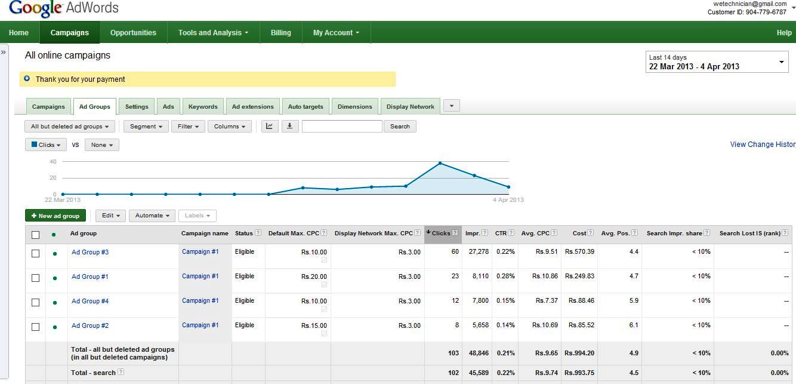Switch to the Ad extensions tab
Screen dimensions: 796x384
coord(253,106)
